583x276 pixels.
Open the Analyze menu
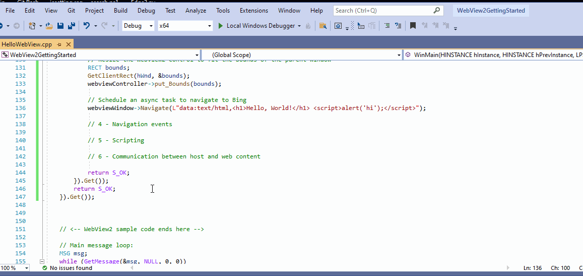click(196, 11)
